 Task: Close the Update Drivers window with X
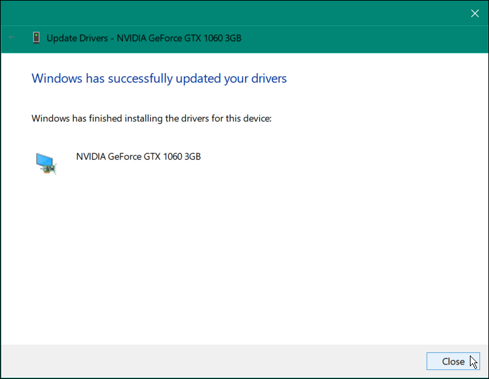coord(474,13)
